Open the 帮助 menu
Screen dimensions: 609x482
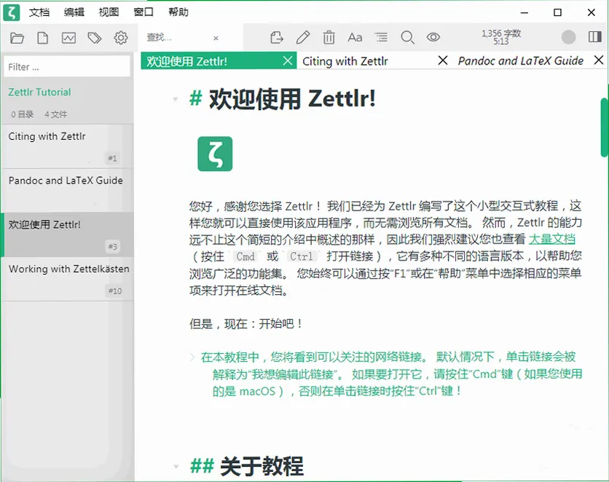(x=178, y=12)
